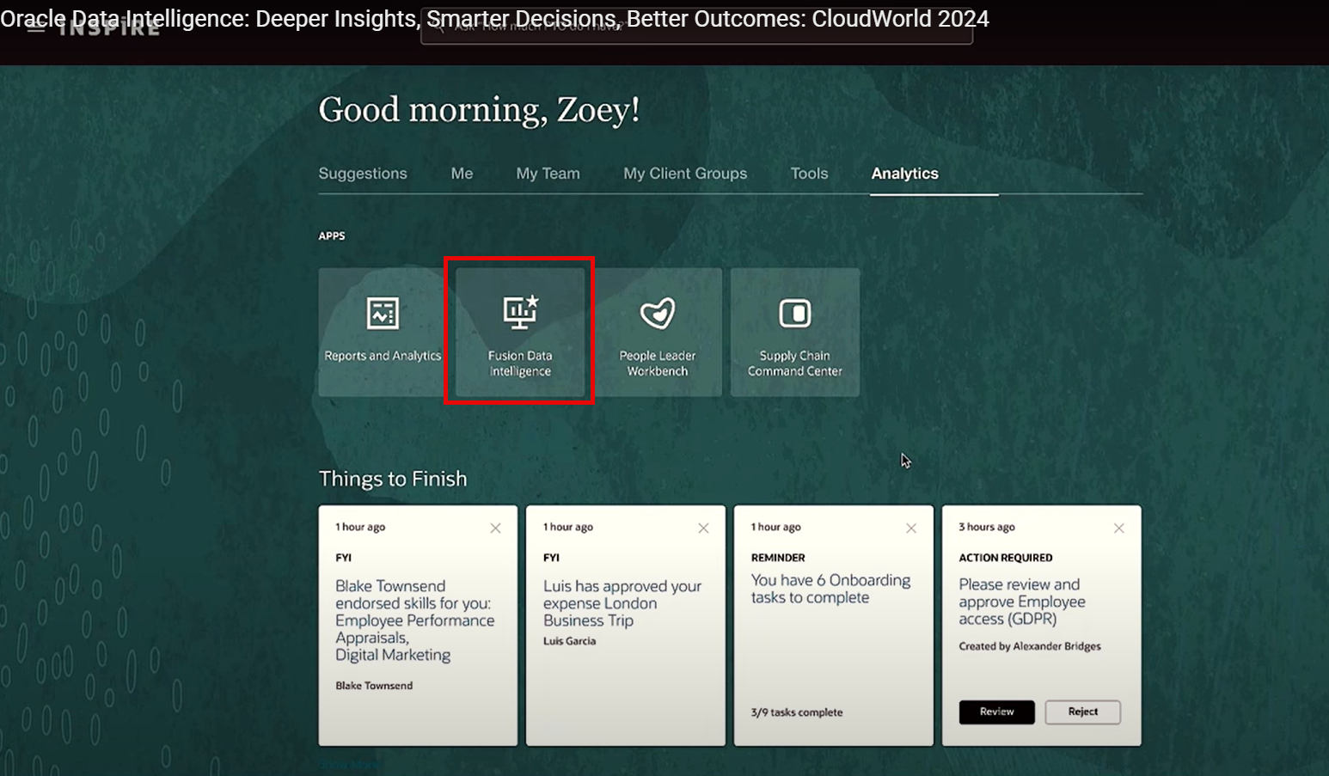The width and height of the screenshot is (1329, 776).
Task: Open the People Leader Workbench app tile
Action: tap(658, 332)
